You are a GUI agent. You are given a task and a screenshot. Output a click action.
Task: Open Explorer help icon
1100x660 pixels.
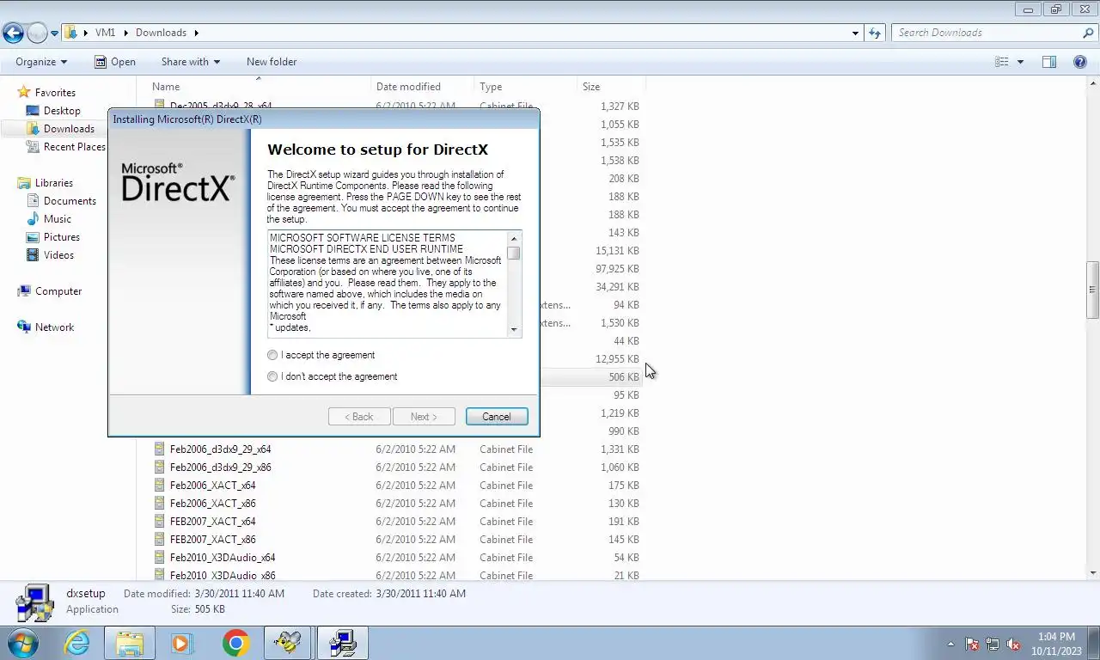tap(1080, 62)
